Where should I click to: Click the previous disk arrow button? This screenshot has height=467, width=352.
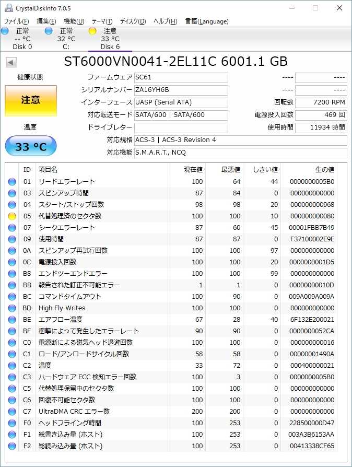coord(11,63)
